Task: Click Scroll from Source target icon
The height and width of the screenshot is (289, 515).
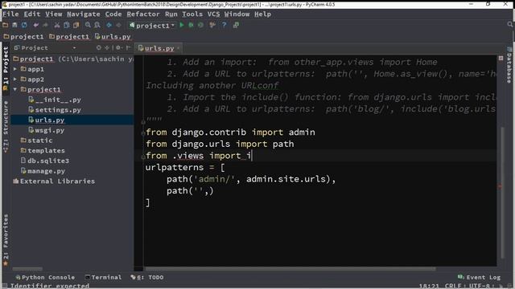Action: 98,48
